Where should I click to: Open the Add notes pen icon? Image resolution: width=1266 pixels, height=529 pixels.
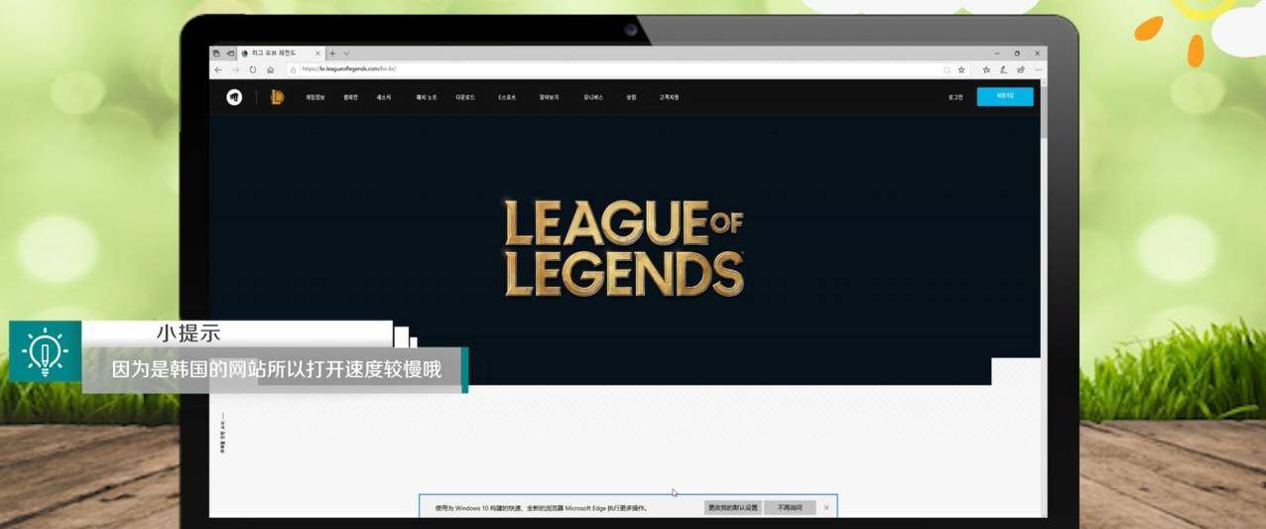pyautogui.click(x=1003, y=70)
